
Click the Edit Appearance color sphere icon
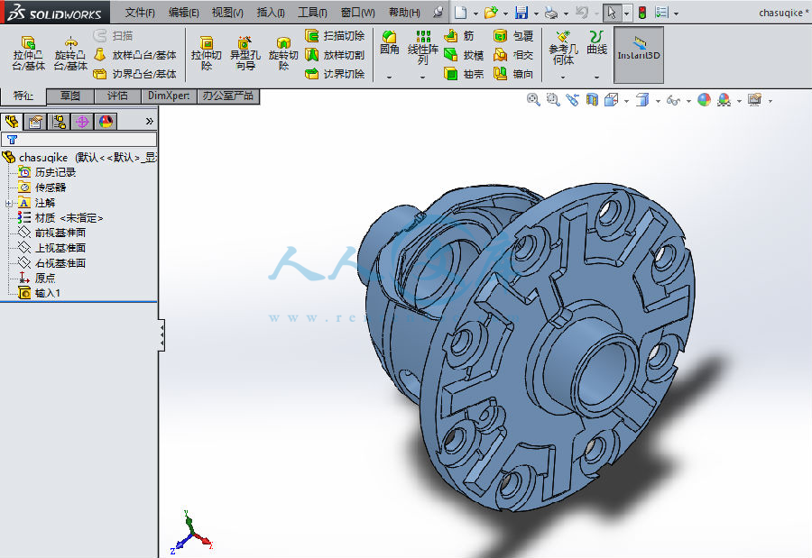pos(704,101)
